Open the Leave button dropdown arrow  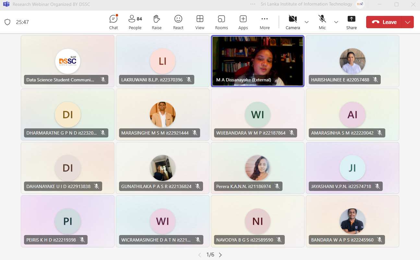(x=408, y=22)
